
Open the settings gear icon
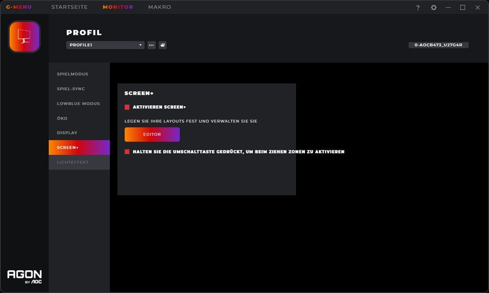click(x=434, y=8)
